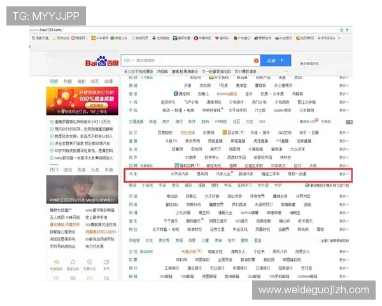Show more bookmarks with the » chevron
382x306 pixels.
(x=339, y=38)
